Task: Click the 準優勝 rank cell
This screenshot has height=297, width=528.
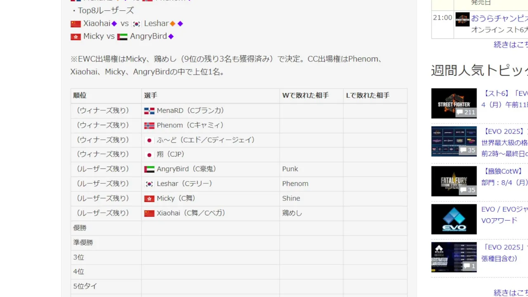Action: 106,243
